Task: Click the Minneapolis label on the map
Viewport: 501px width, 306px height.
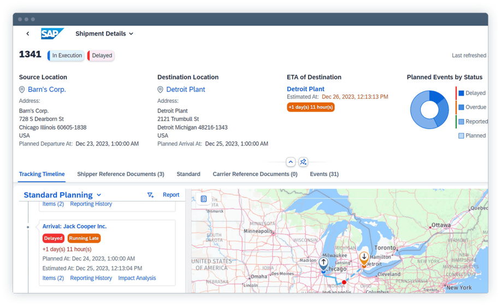Action: 258,231
